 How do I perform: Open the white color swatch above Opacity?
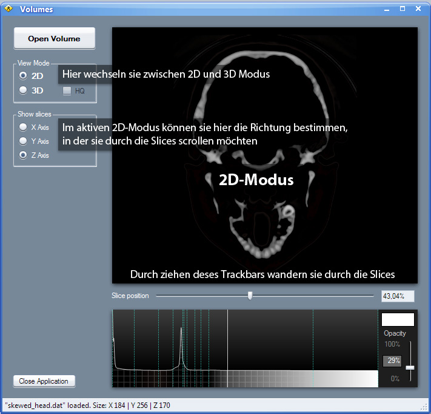point(397,319)
